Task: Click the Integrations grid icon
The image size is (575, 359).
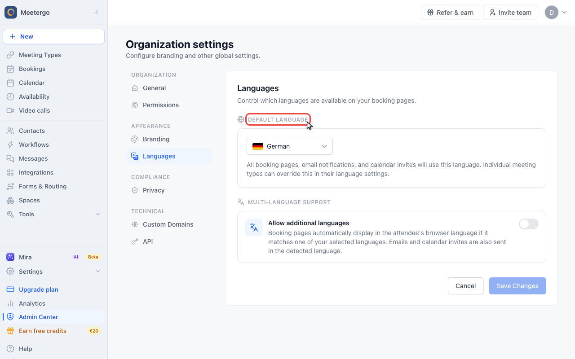Action: (10, 172)
